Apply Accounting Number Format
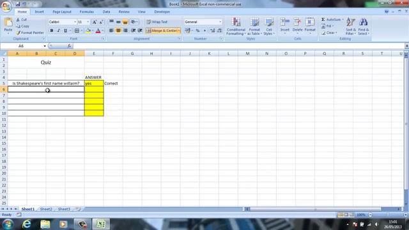 (x=187, y=31)
